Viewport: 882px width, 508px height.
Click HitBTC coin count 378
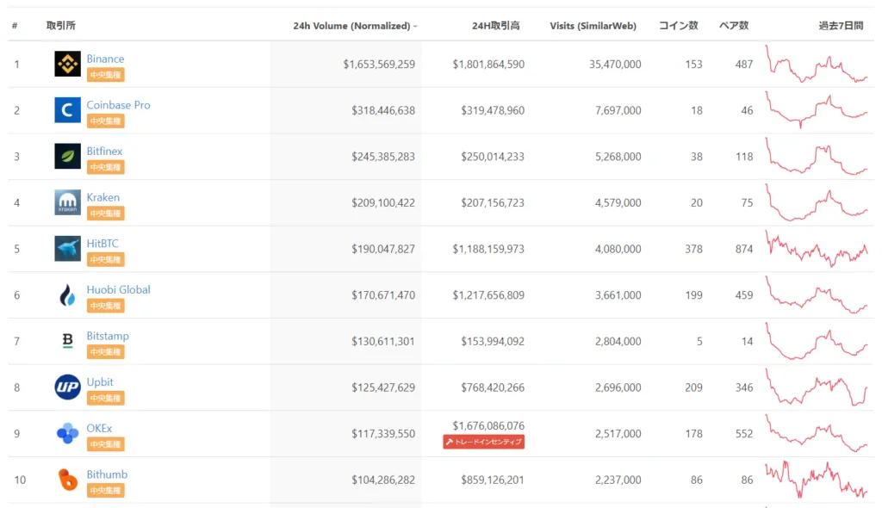point(693,249)
